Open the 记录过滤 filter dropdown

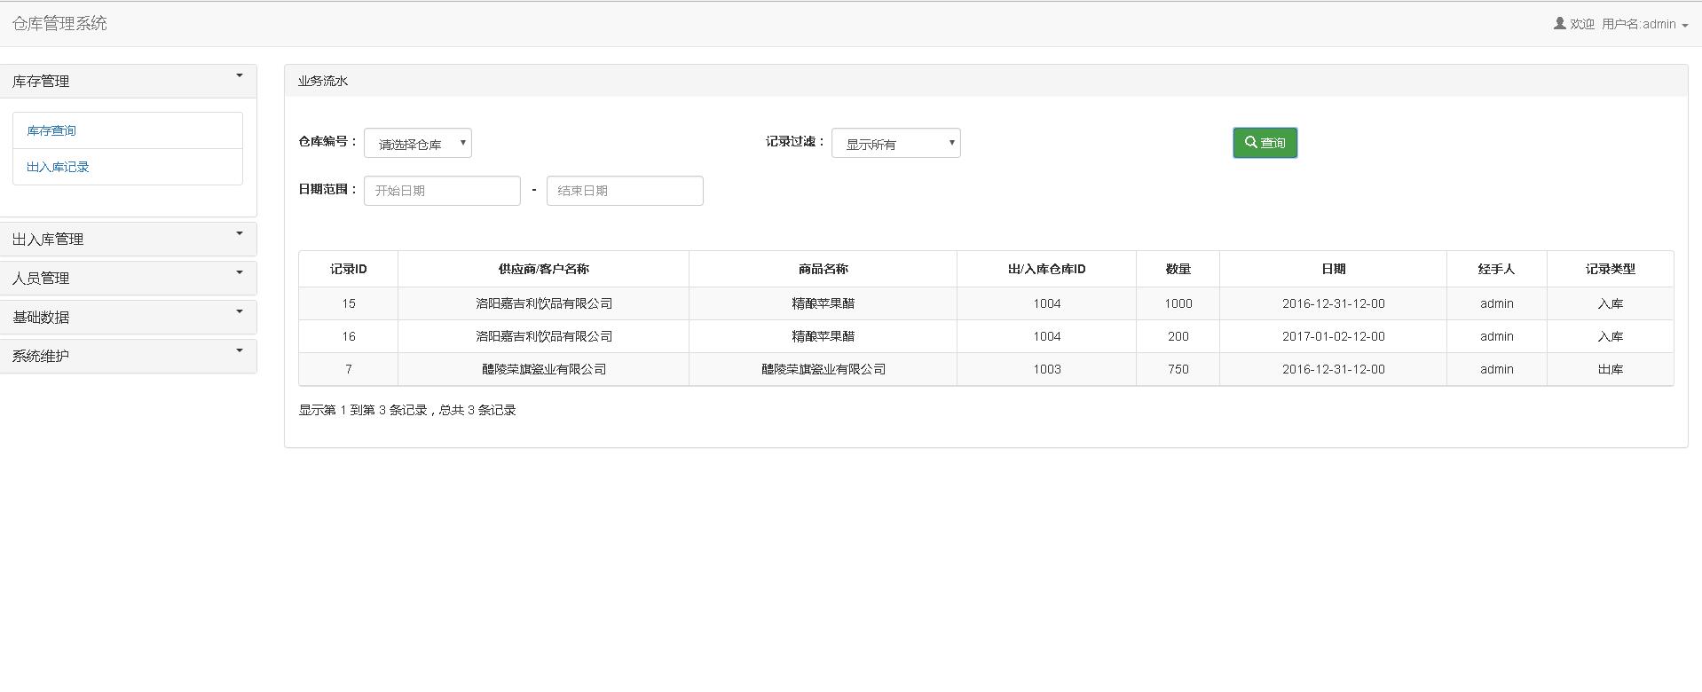pyautogui.click(x=895, y=144)
